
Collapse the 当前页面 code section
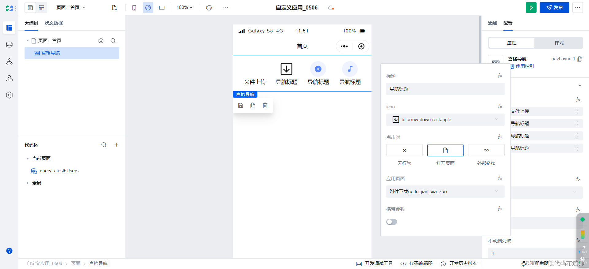tap(28, 159)
